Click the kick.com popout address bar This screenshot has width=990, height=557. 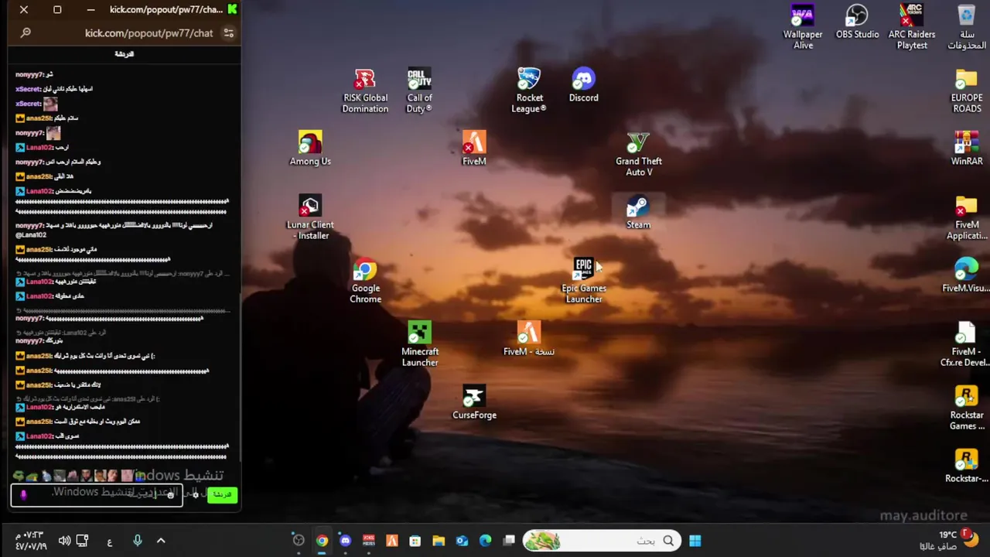tap(148, 33)
